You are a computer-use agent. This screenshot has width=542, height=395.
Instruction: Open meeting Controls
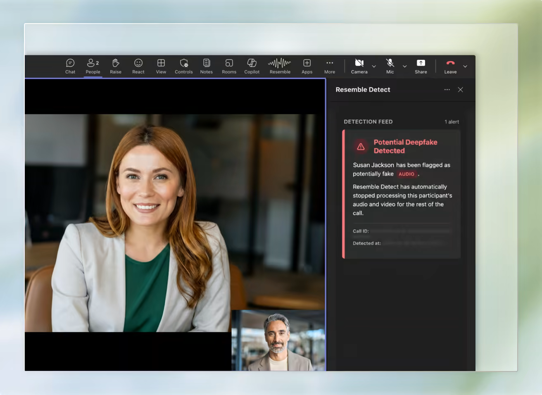184,66
